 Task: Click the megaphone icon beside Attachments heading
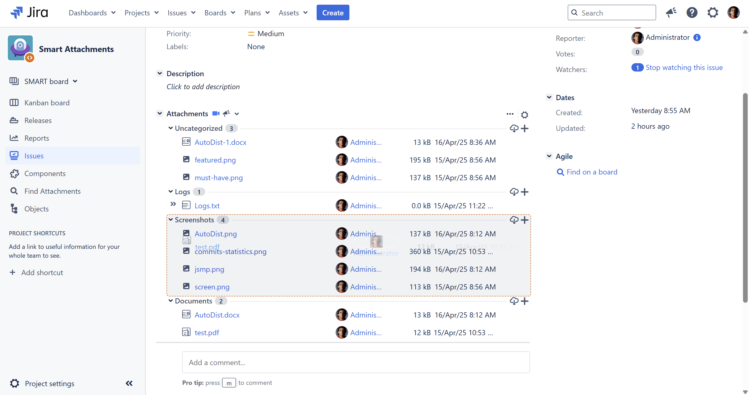226,113
